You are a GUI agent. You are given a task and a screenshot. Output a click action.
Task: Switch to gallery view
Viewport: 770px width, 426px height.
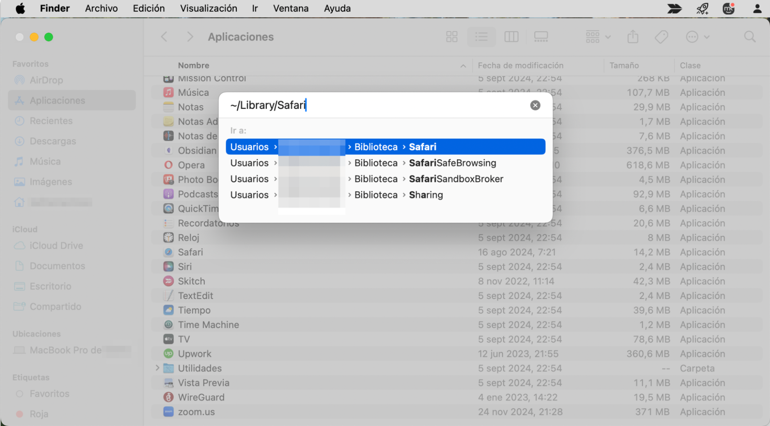pyautogui.click(x=541, y=37)
